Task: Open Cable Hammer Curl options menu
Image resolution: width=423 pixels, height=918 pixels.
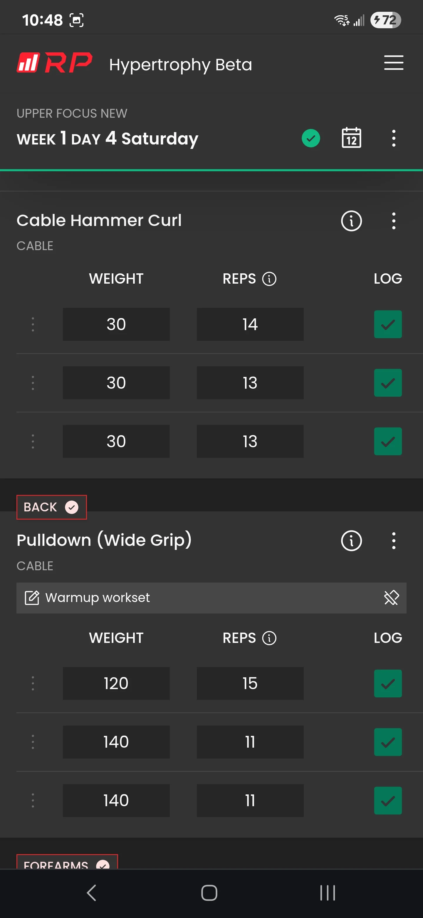Action: 393,221
